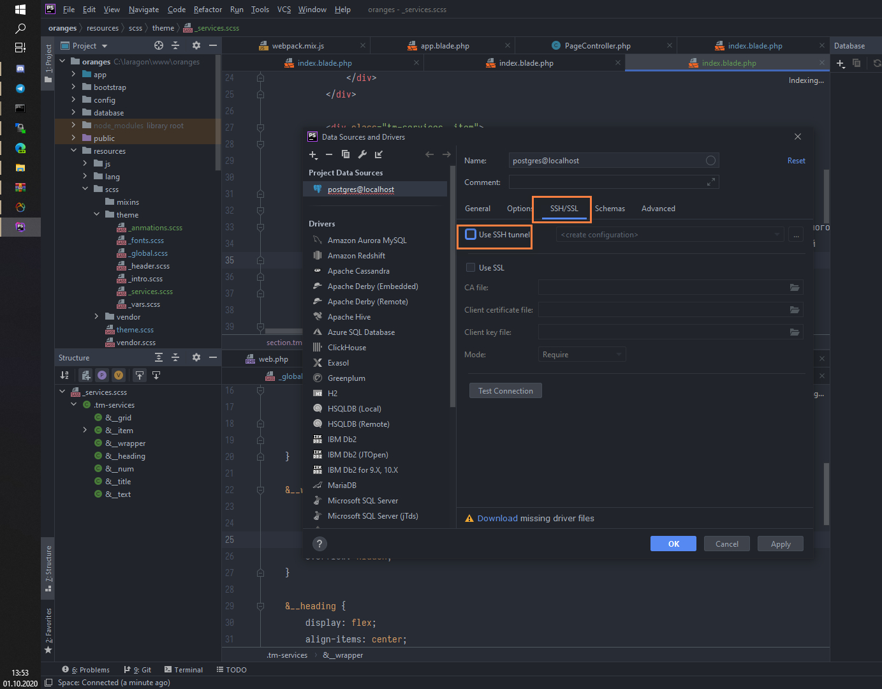Browse for CA file folder icon

[x=795, y=288]
